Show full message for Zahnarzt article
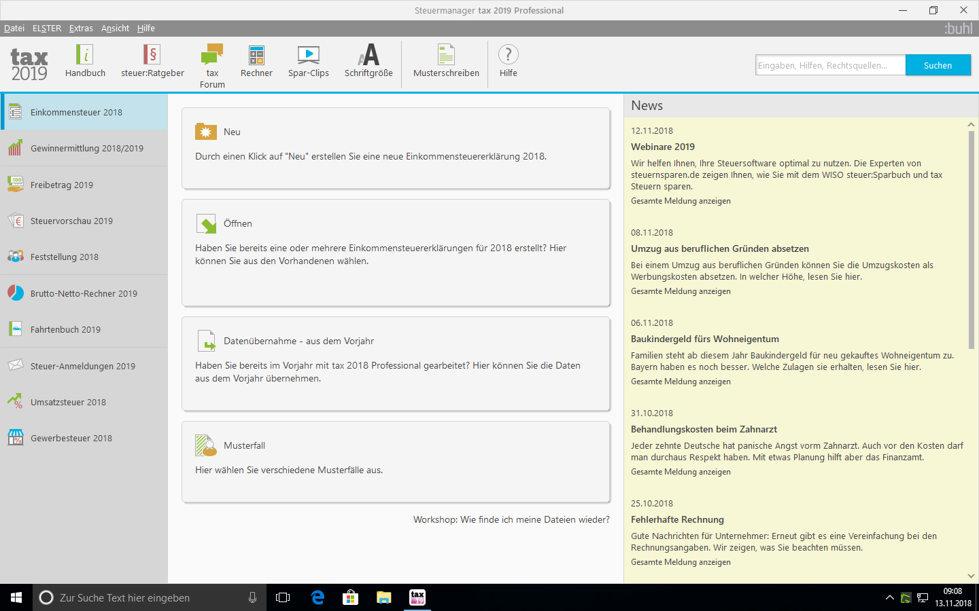 (681, 472)
